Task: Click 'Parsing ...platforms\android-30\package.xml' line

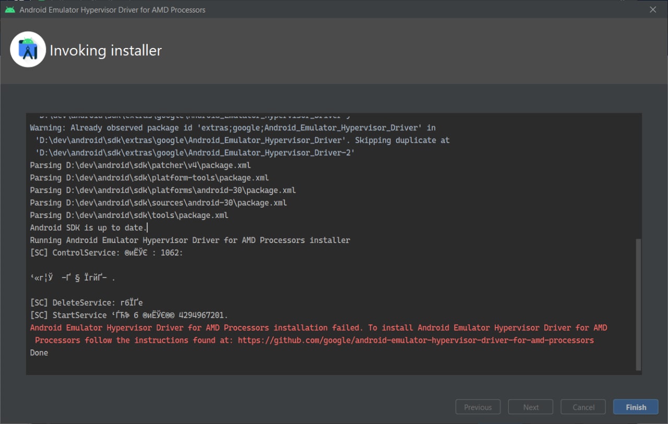Action: 163,190
